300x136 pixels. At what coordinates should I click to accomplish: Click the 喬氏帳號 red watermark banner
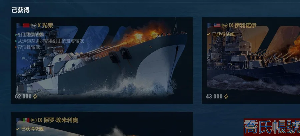272,127
